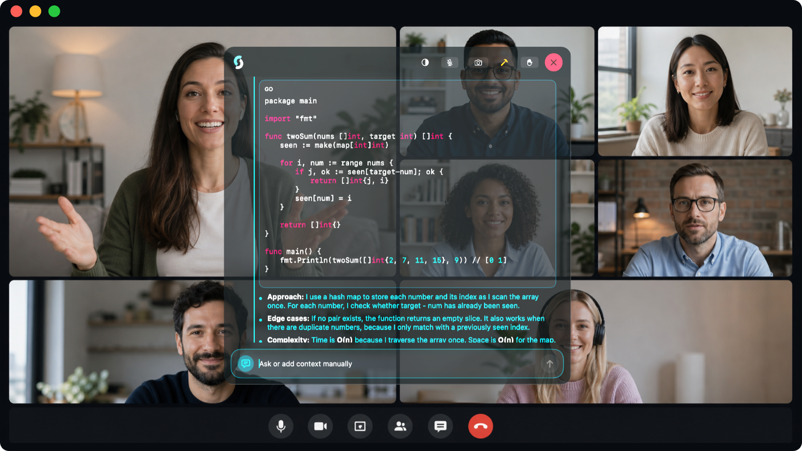
Task: Click the 'func twoSum' signature line
Action: pyautogui.click(x=358, y=136)
